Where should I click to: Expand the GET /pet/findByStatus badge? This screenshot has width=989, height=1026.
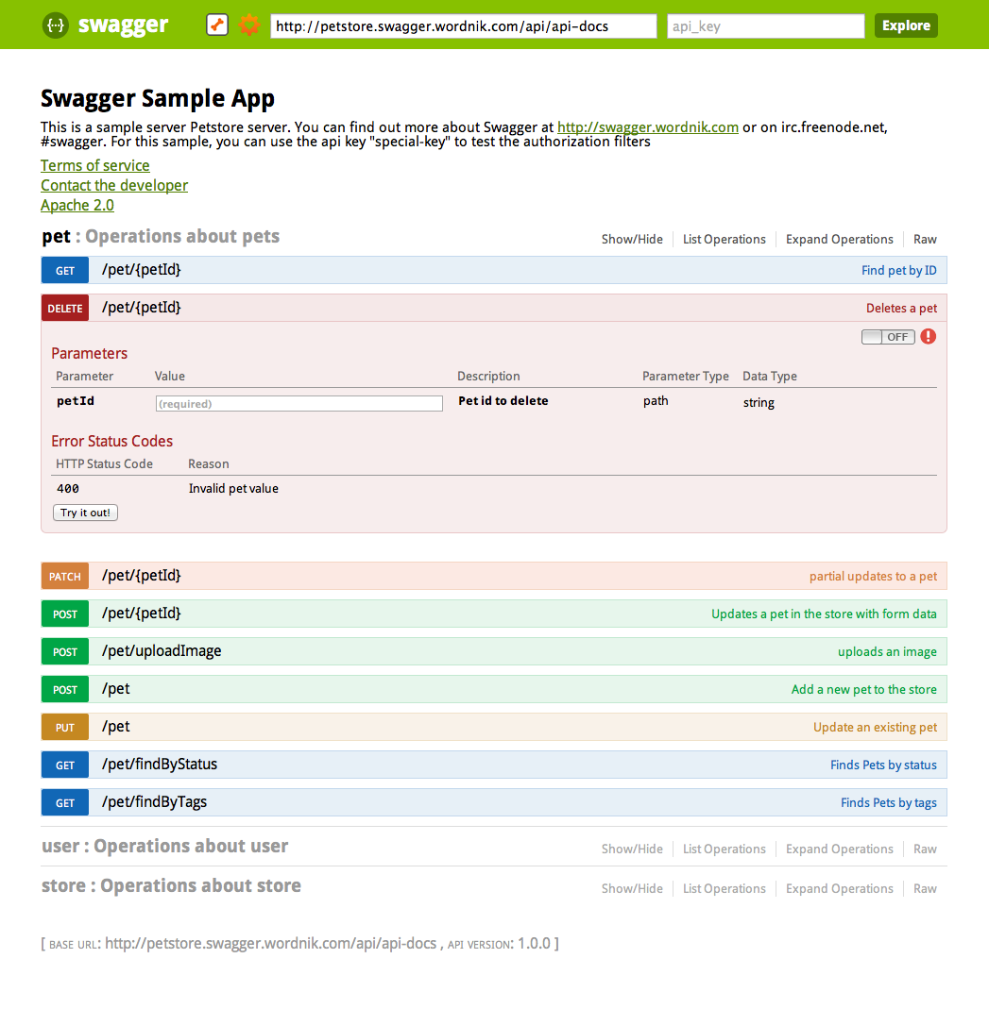[65, 765]
